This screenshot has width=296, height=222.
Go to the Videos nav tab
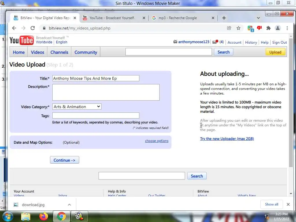[x=37, y=52]
